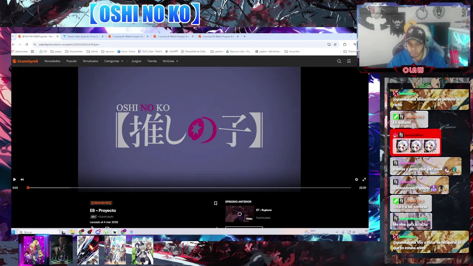Open the recursos bookmark folder
Screen dimensions: 473x266
(108, 51)
